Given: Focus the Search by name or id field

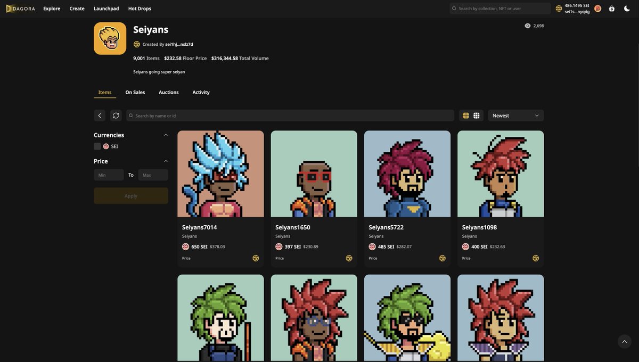Looking at the screenshot, I should click(x=290, y=116).
